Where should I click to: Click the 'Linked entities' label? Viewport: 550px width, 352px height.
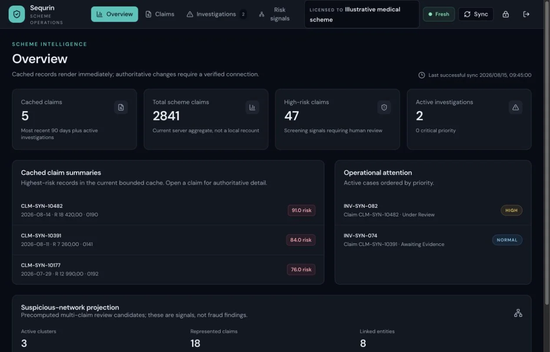click(x=377, y=331)
